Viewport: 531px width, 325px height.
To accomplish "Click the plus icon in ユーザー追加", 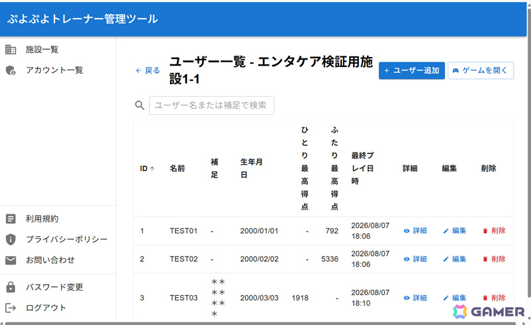I will pyautogui.click(x=386, y=70).
